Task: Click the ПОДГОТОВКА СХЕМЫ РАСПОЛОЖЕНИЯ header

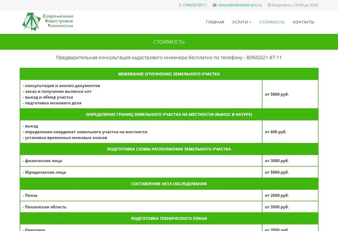Action: pyautogui.click(x=169, y=149)
